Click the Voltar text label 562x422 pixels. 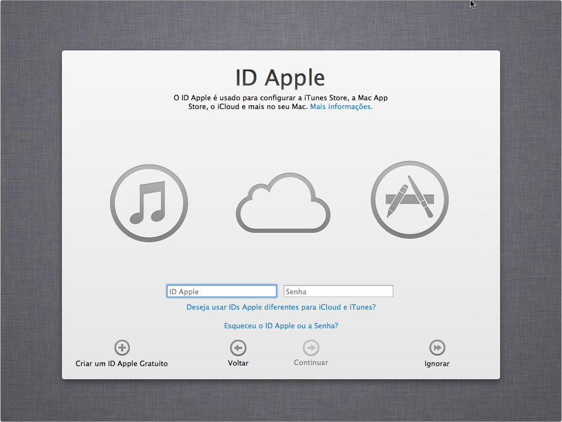(x=238, y=363)
